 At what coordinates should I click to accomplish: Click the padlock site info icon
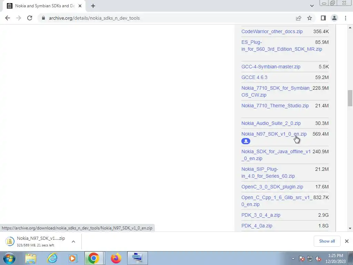pyautogui.click(x=43, y=18)
